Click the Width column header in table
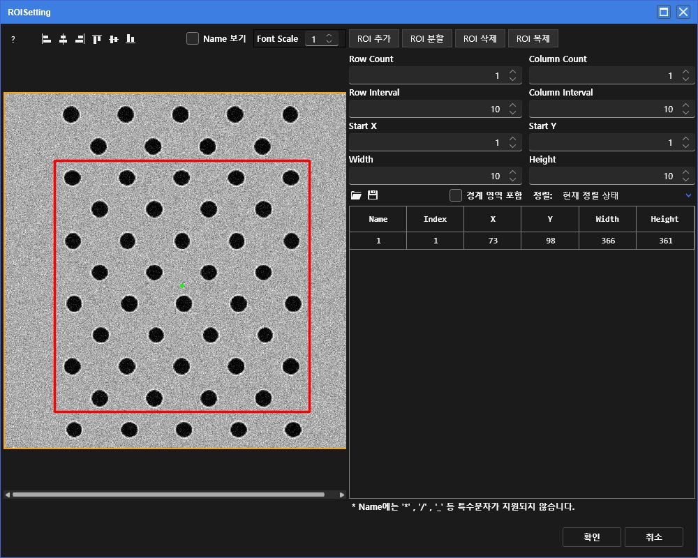The height and width of the screenshot is (558, 698). (607, 219)
